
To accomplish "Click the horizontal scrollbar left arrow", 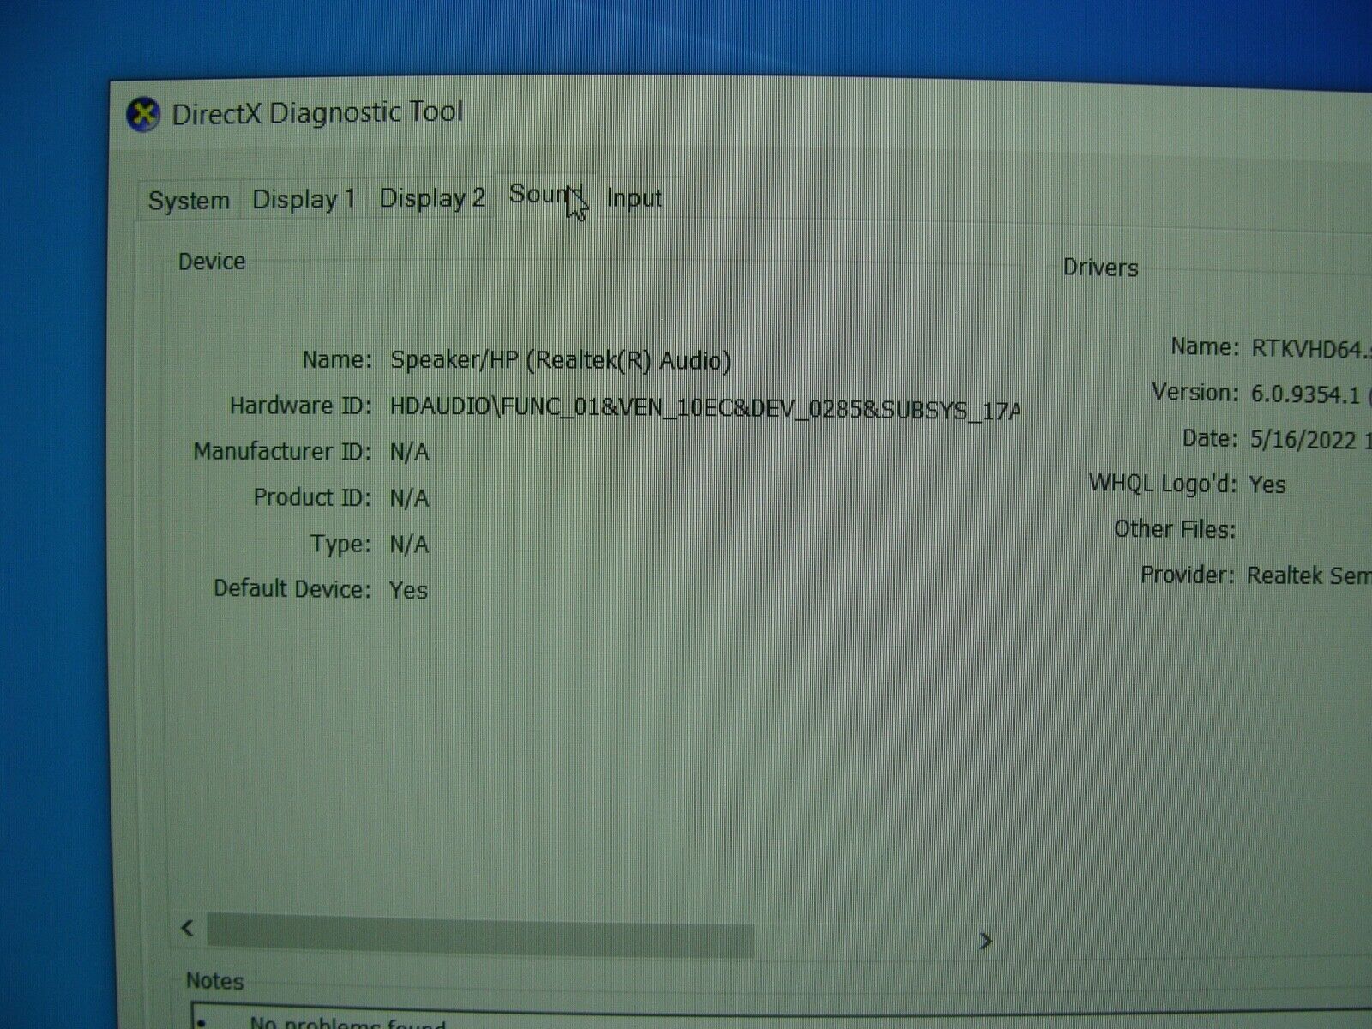I will 188,928.
